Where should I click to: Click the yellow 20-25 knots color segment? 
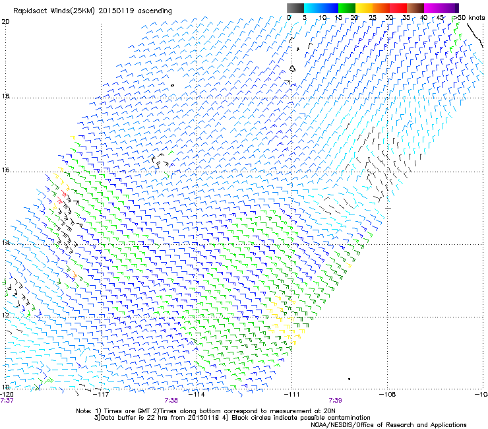[x=364, y=8]
